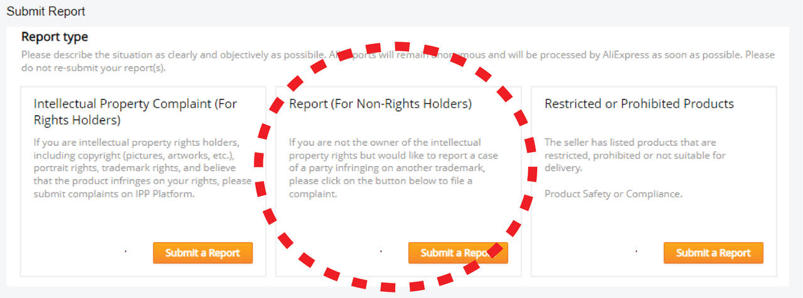Select the 'Product Safety or Compliance.' text
Image resolution: width=803 pixels, height=298 pixels.
(613, 194)
